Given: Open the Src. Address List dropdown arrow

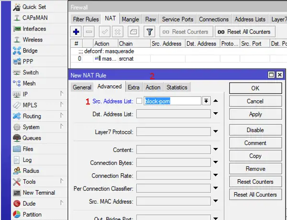Looking at the screenshot, I should 206,101.
